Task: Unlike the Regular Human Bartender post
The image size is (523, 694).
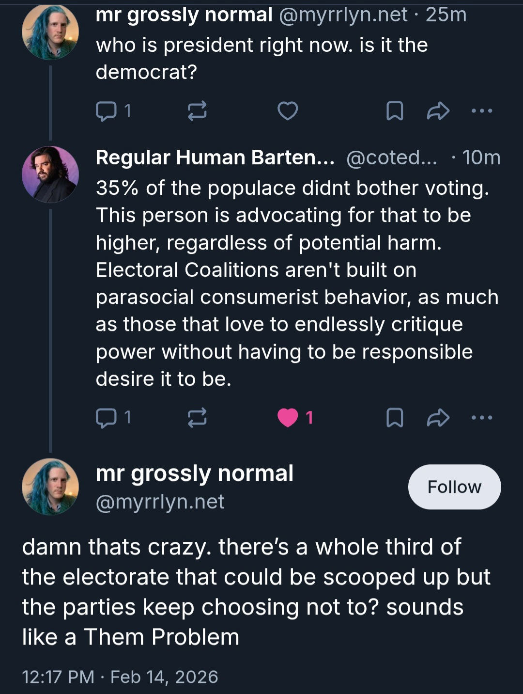Action: coord(288,417)
